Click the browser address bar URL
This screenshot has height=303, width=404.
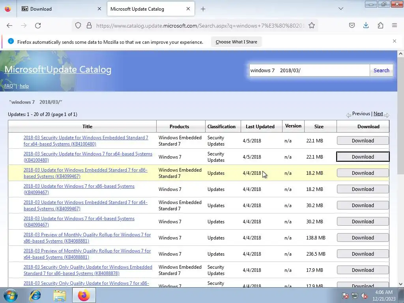[200, 26]
